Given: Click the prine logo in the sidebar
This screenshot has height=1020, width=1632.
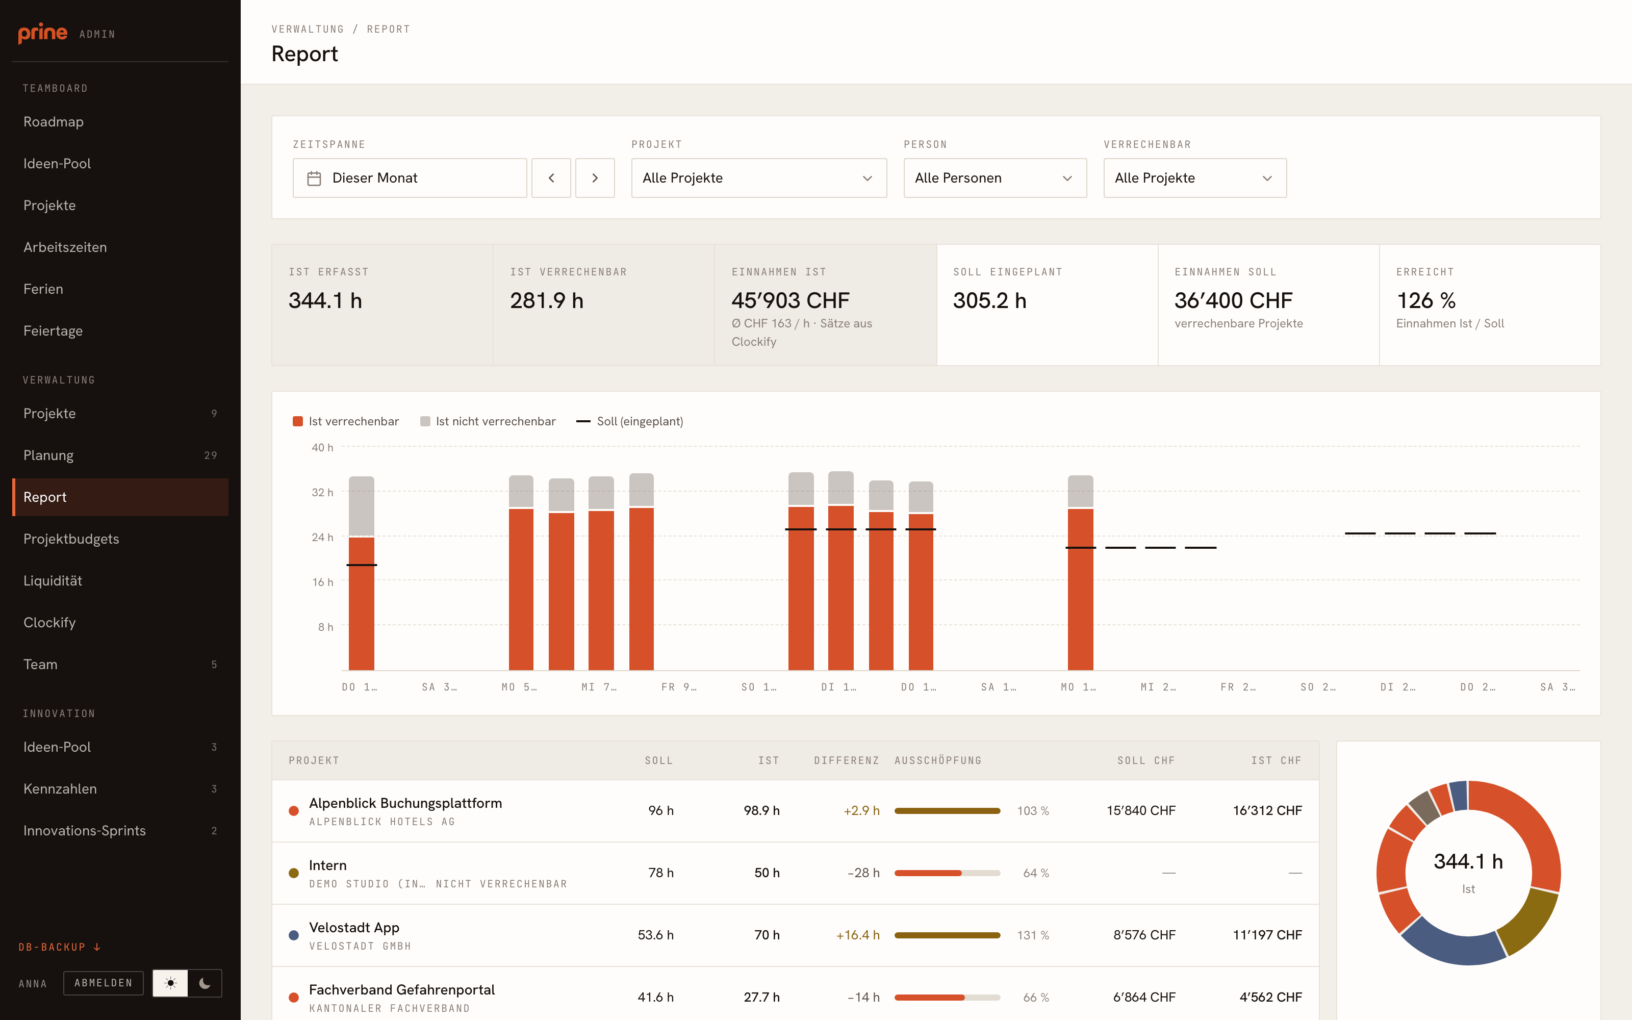Looking at the screenshot, I should (42, 33).
